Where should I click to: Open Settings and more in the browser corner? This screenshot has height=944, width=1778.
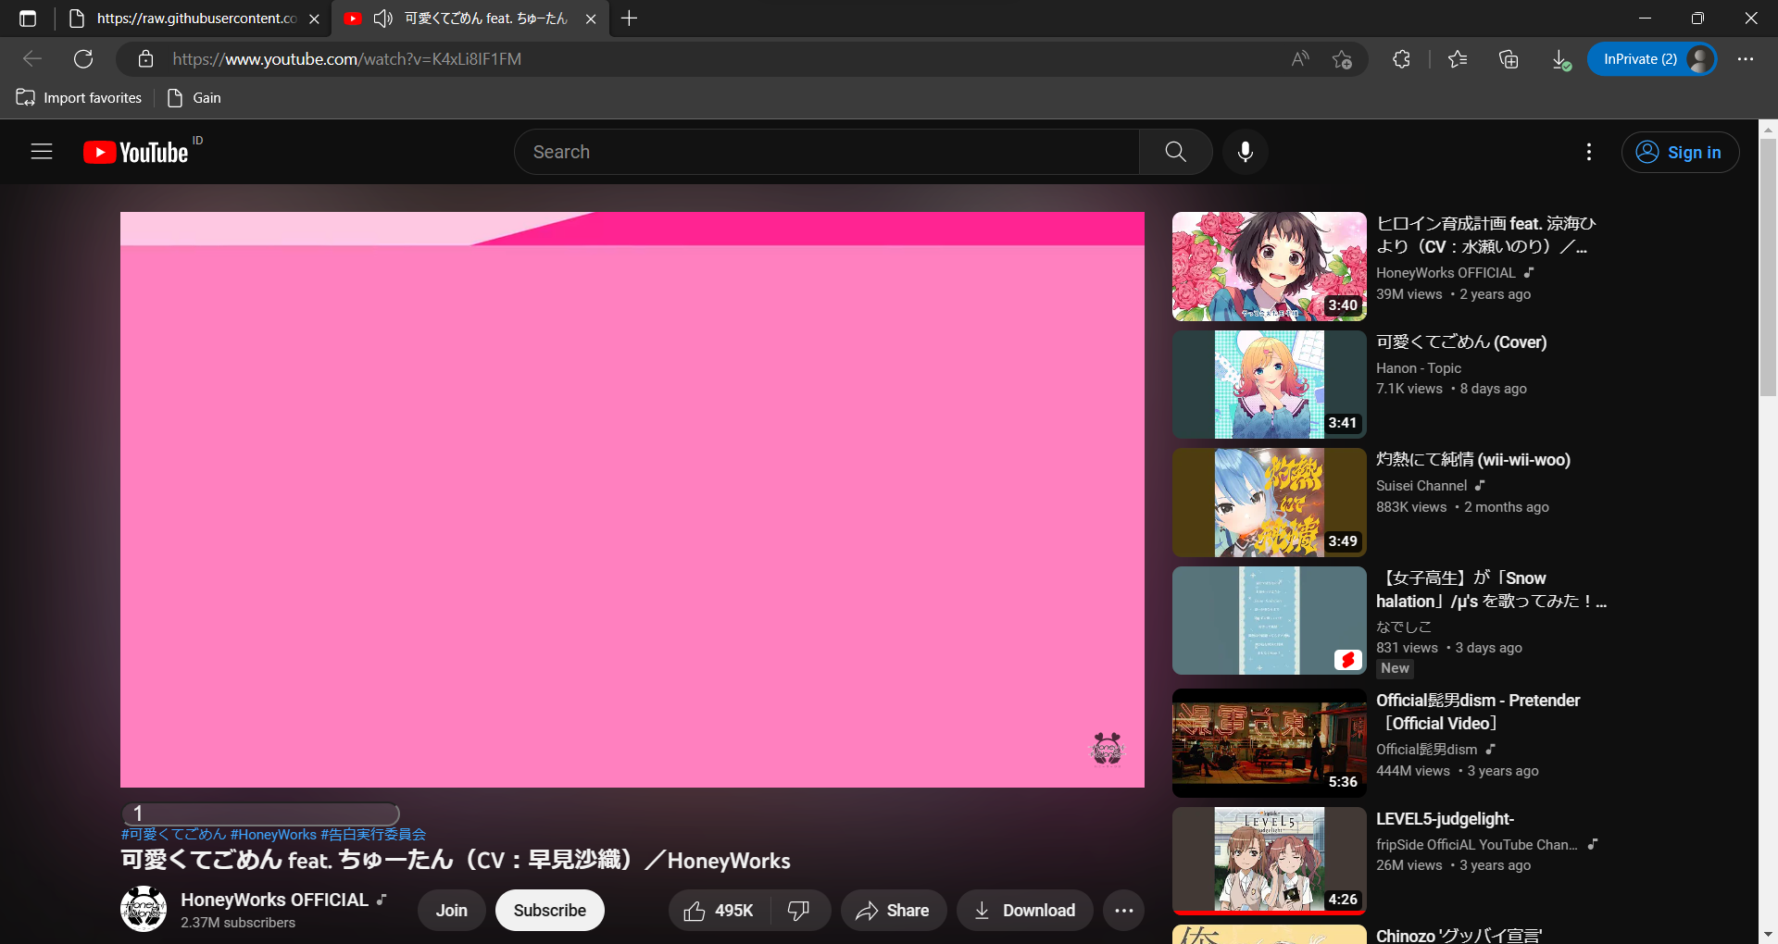click(x=1747, y=58)
